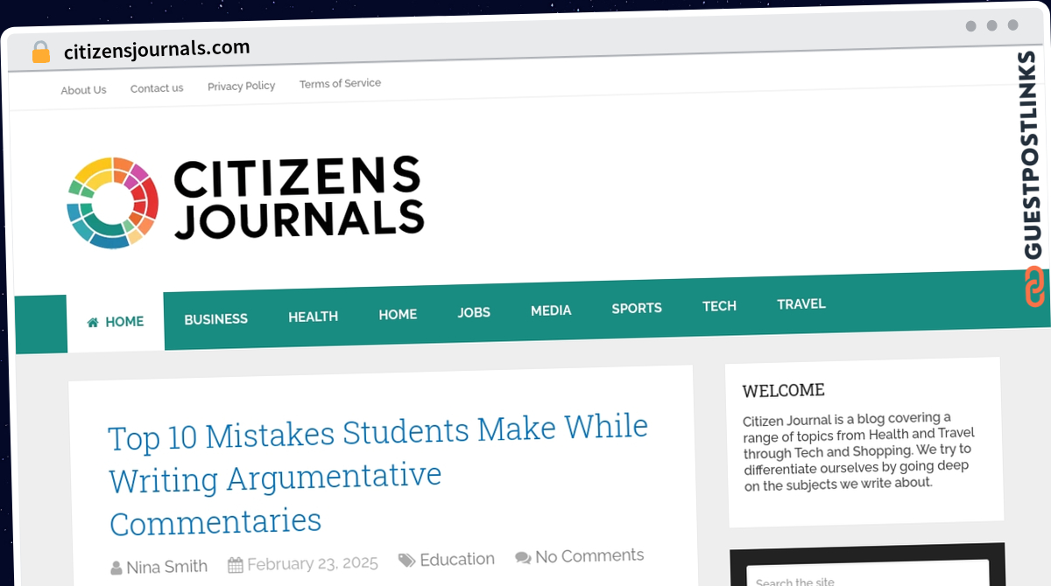This screenshot has height=586, width=1051.
Task: Click the tags icon beside Education
Action: pos(406,561)
